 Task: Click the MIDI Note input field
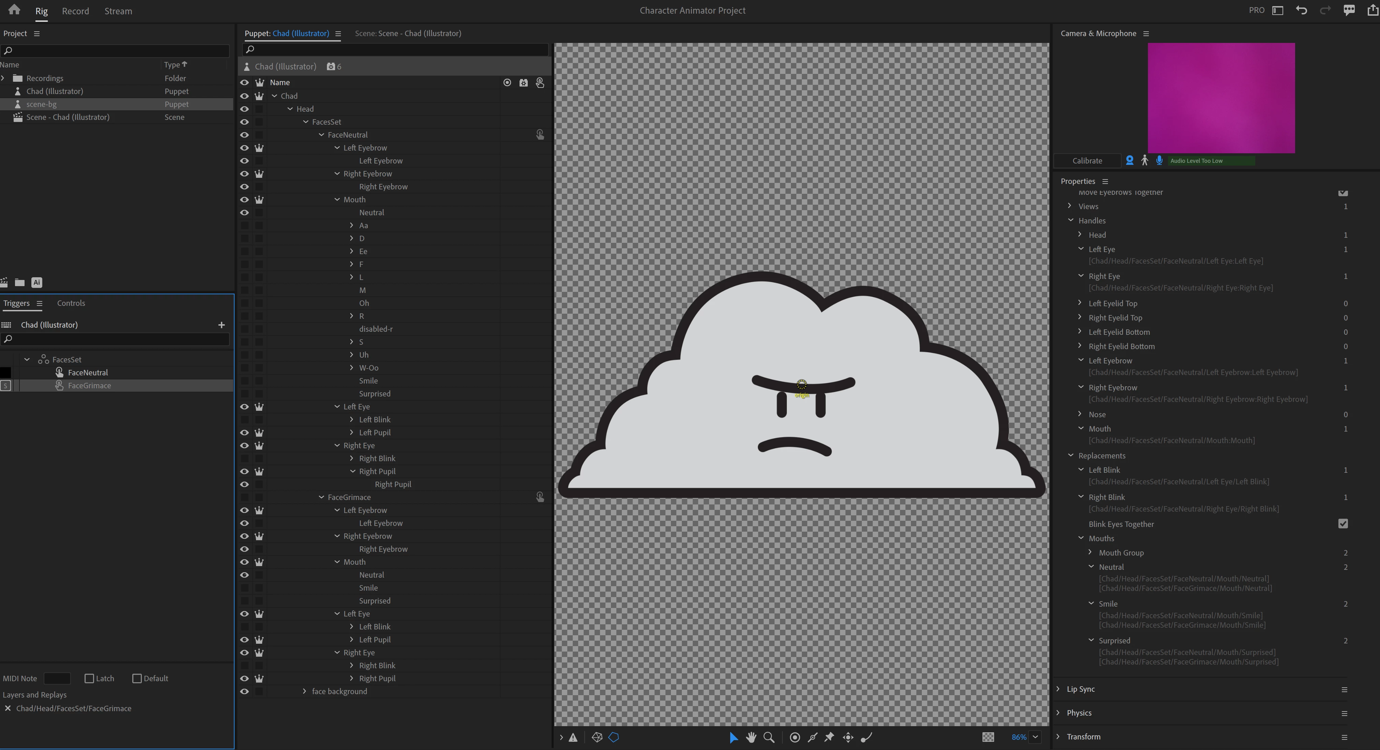57,678
